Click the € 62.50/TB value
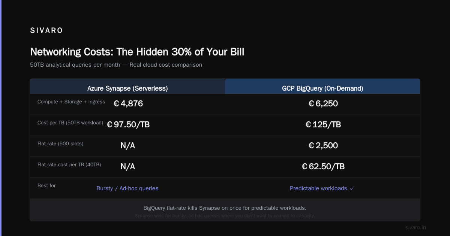 pyautogui.click(x=323, y=166)
